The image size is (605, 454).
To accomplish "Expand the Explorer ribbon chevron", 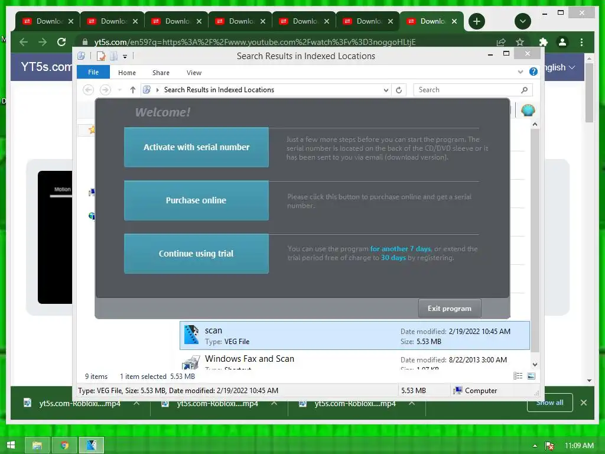I will (520, 72).
